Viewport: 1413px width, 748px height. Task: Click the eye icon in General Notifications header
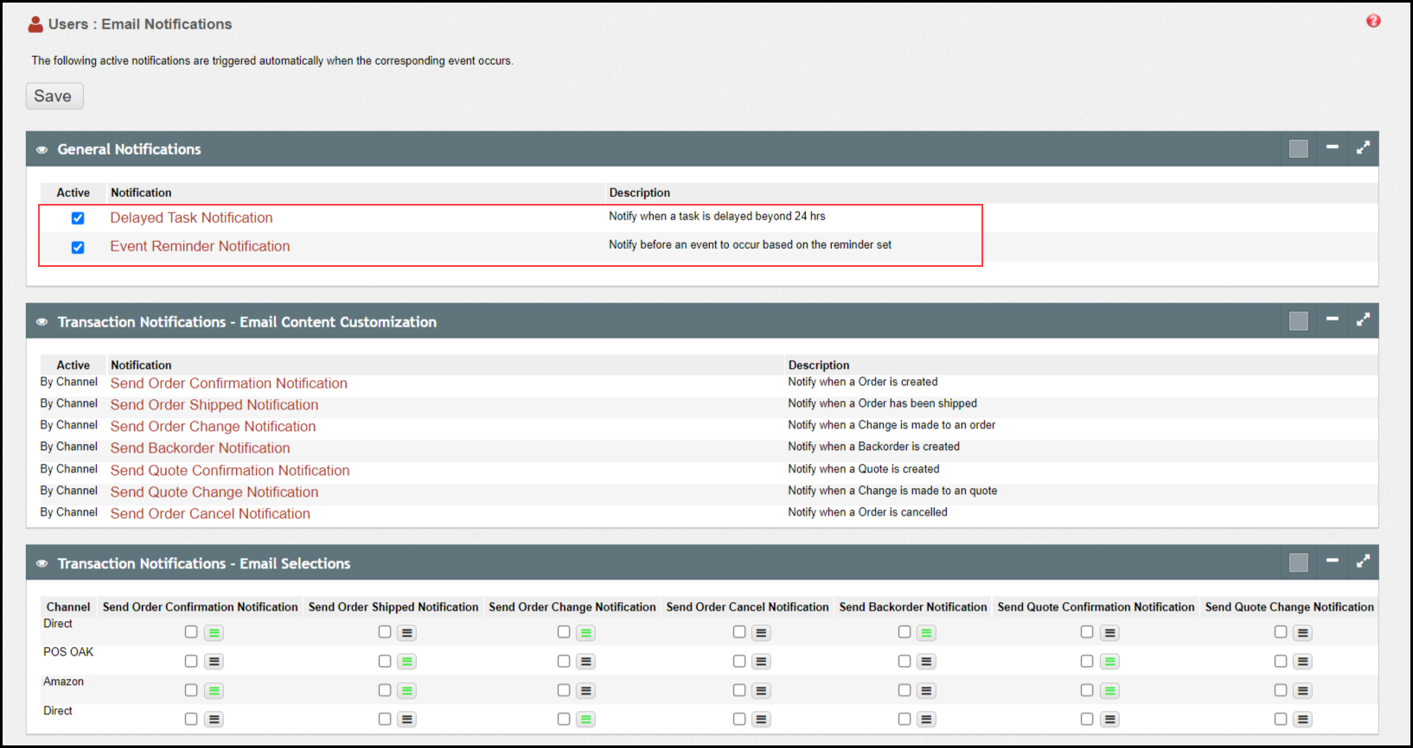42,149
